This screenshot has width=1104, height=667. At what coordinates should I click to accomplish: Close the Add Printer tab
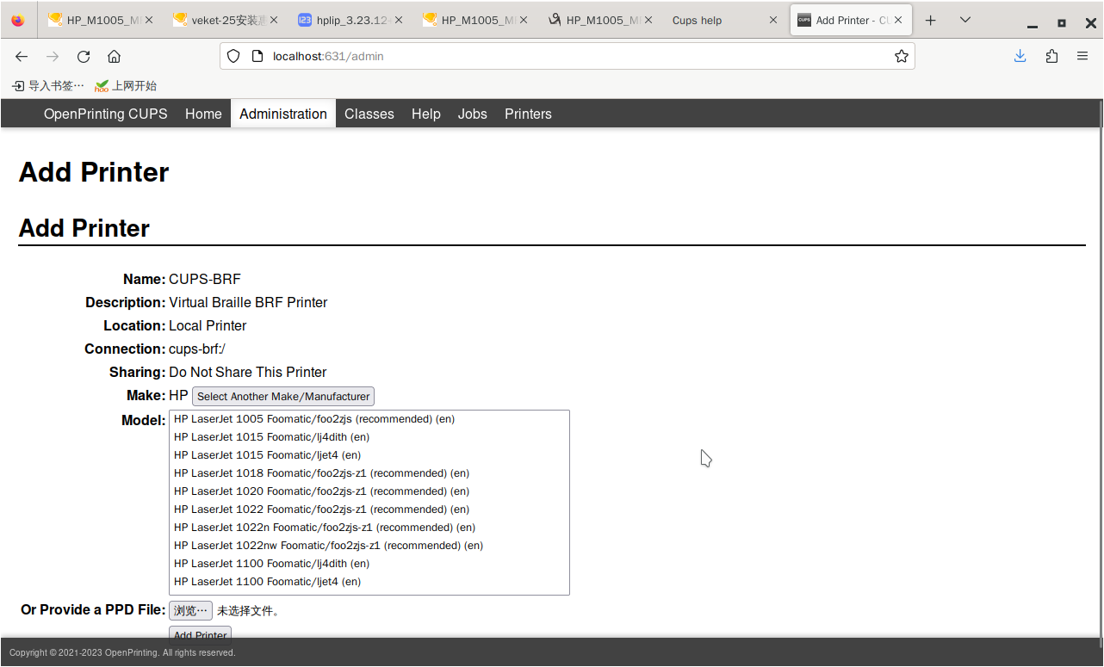click(898, 20)
